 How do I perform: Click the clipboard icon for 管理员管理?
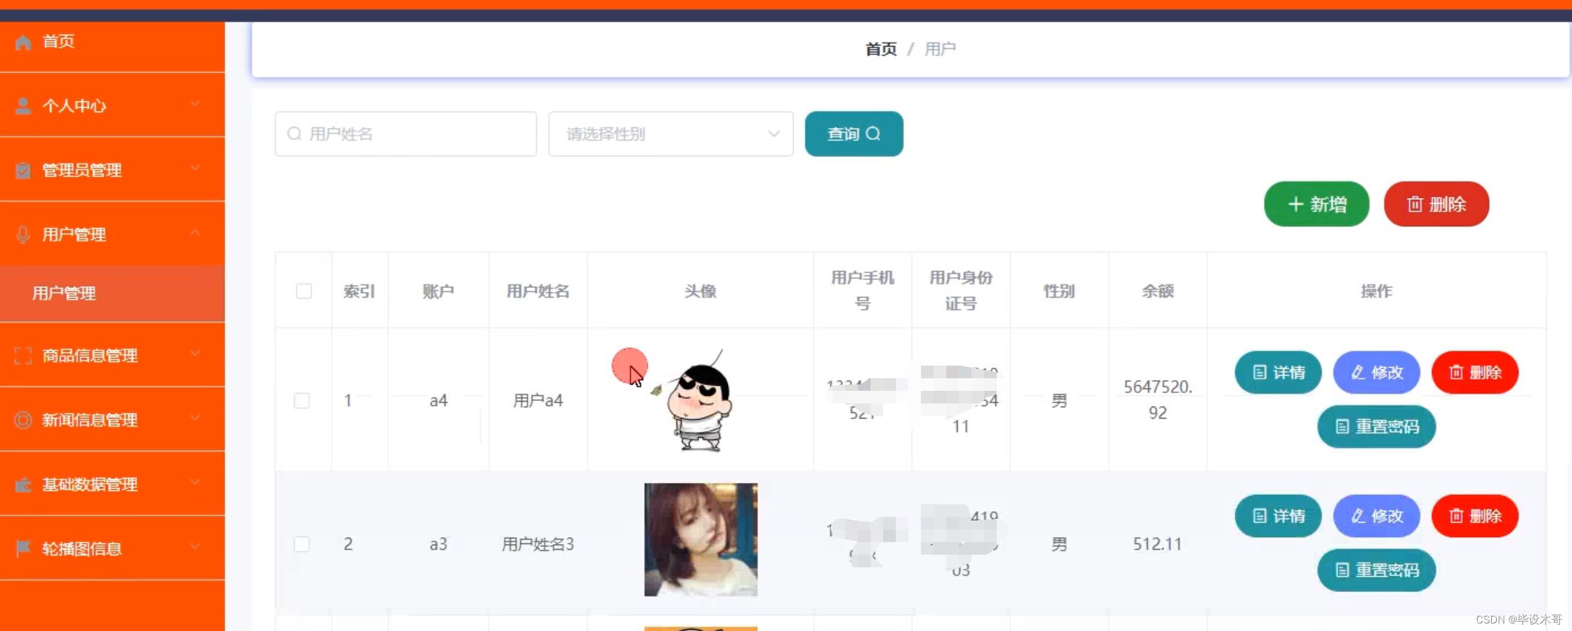tap(23, 170)
